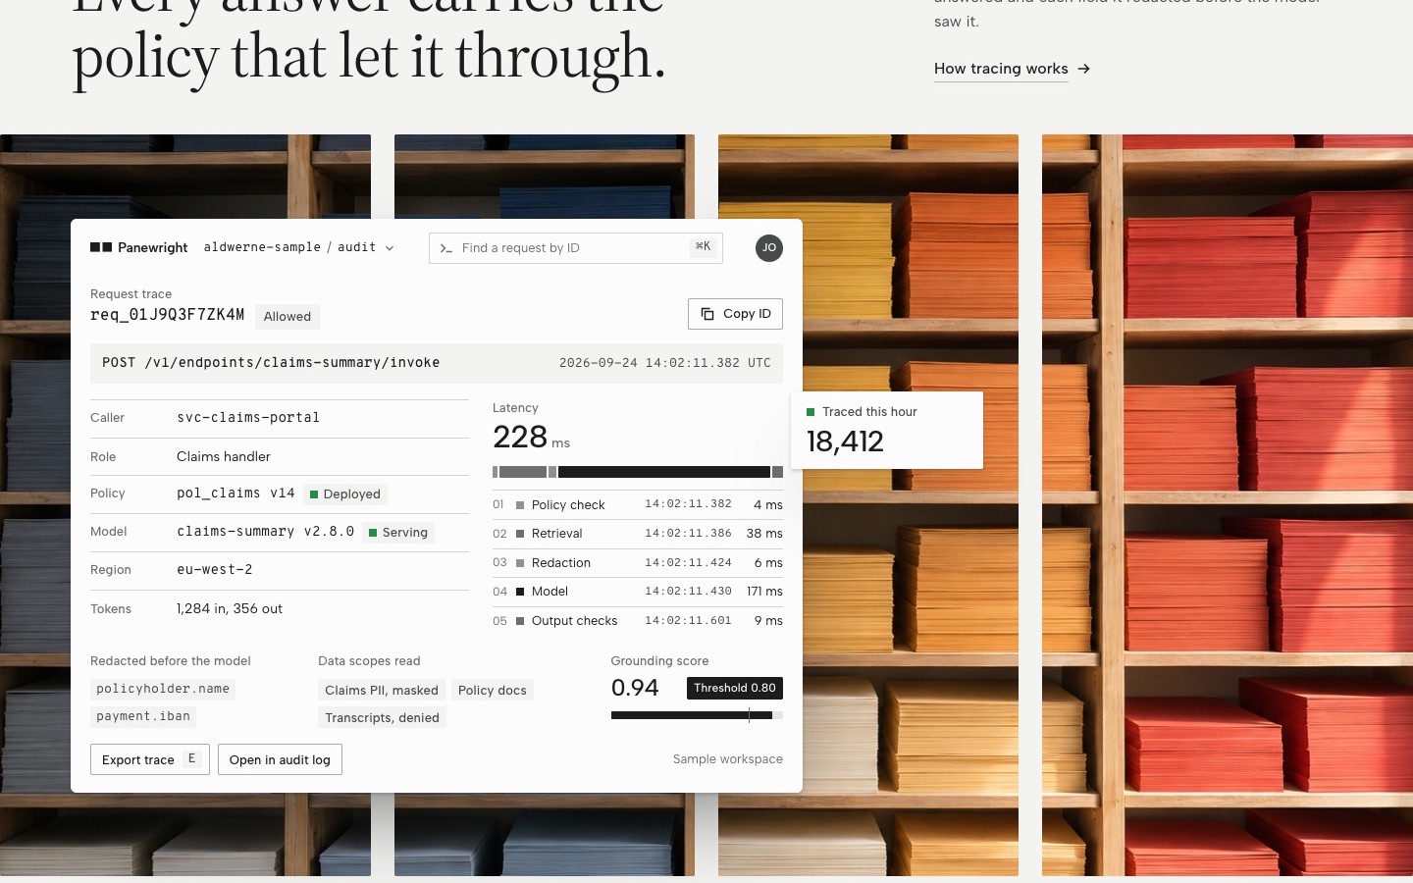
Task: Click Export trace button
Action: [150, 759]
